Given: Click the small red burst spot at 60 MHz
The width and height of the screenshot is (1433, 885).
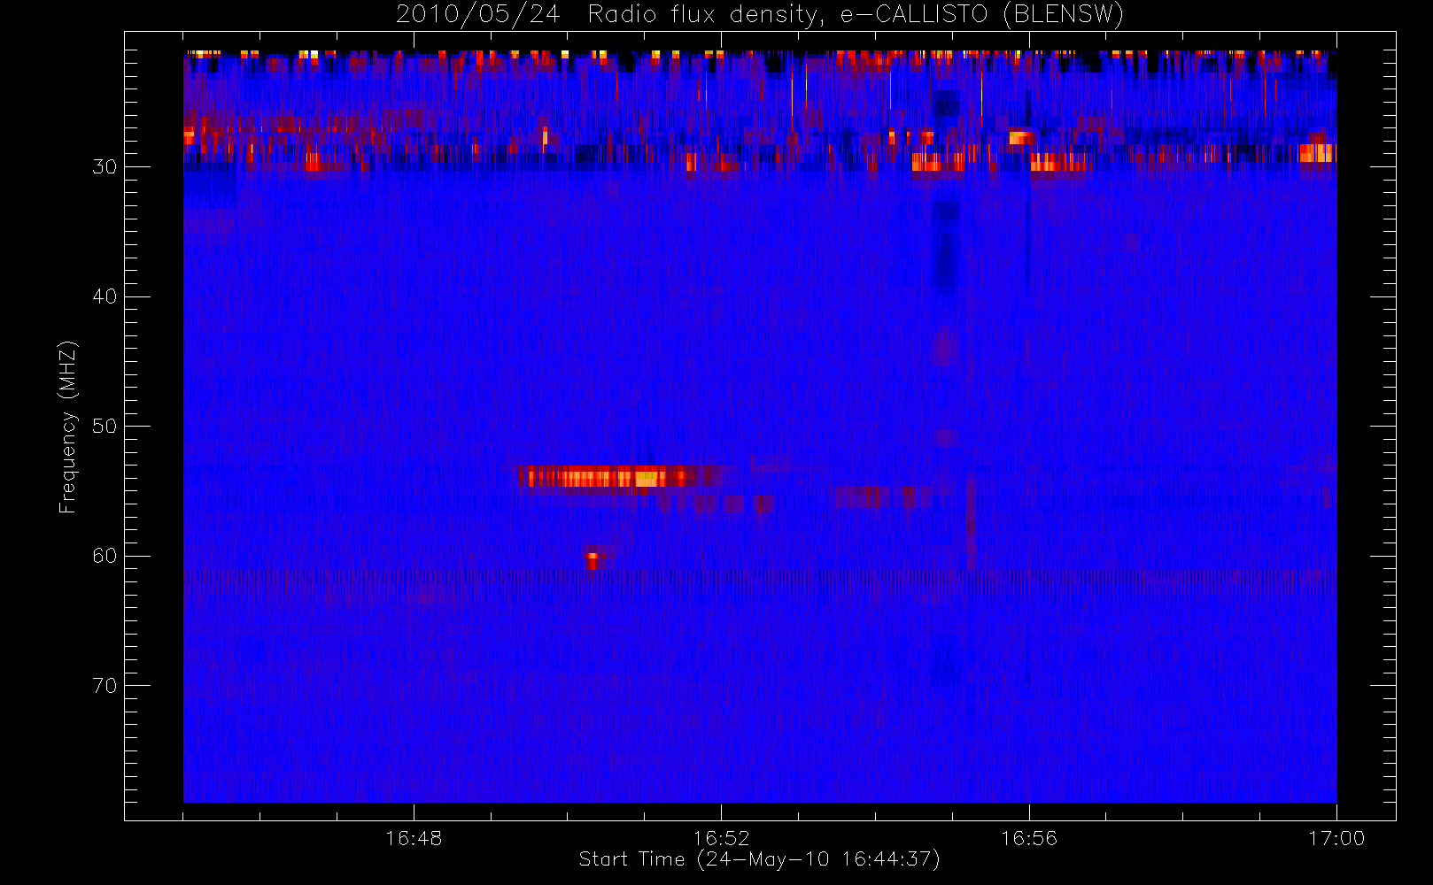Looking at the screenshot, I should coord(593,559).
